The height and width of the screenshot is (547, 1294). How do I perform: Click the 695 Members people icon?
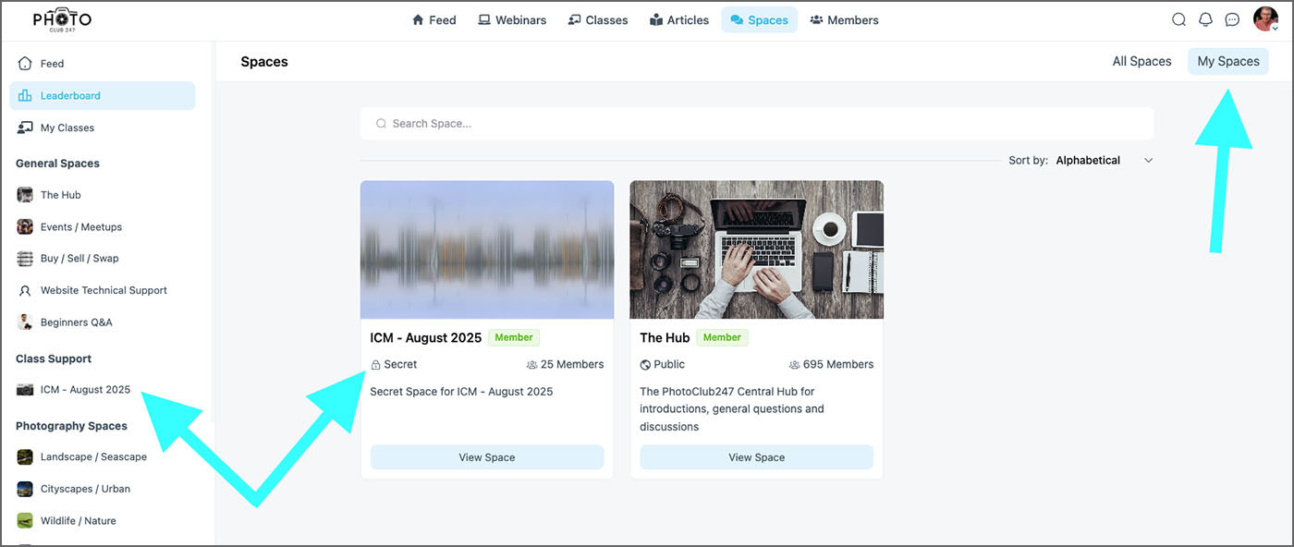pyautogui.click(x=795, y=365)
